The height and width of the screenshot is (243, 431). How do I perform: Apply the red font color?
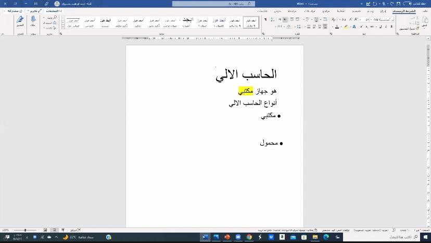337,27
